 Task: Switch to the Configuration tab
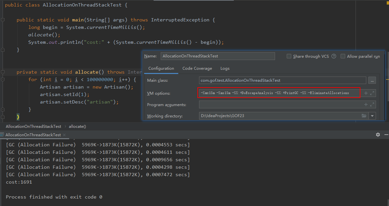(x=161, y=68)
